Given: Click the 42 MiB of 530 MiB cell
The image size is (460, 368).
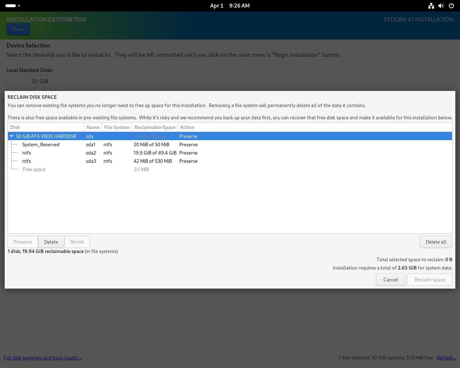Looking at the screenshot, I should click(153, 161).
